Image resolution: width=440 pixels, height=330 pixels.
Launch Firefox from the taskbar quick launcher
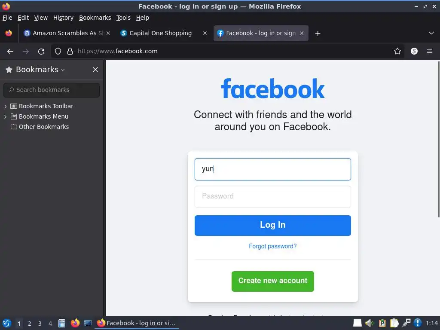75,323
